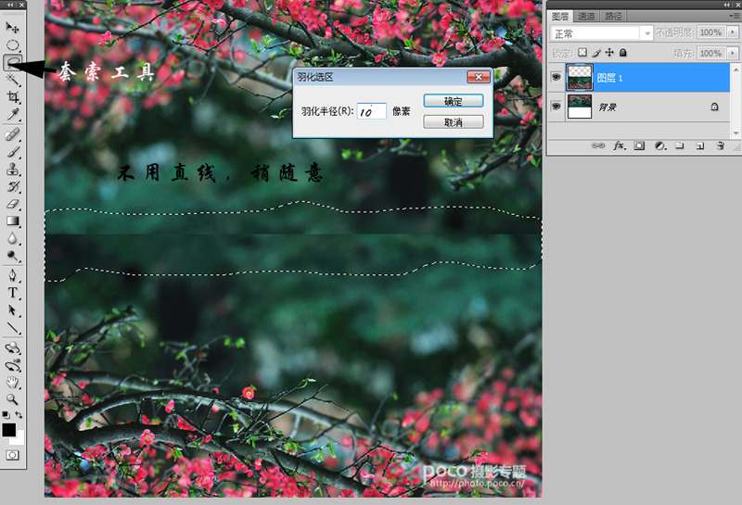Image resolution: width=742 pixels, height=505 pixels.
Task: Close the 羽化选区 dialog
Action: pyautogui.click(x=479, y=77)
